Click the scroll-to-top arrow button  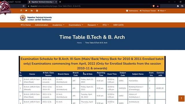pos(181,99)
